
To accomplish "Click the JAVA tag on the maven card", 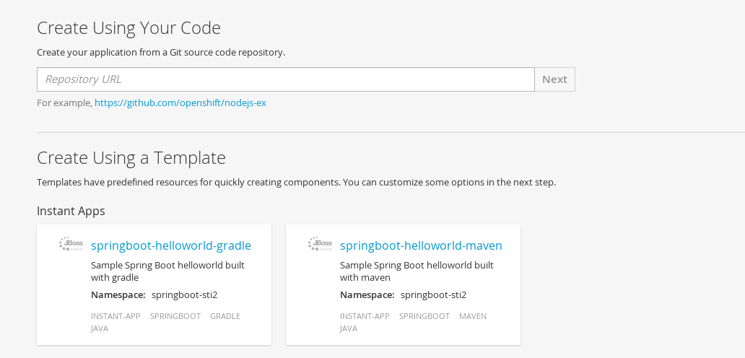I will click(349, 328).
